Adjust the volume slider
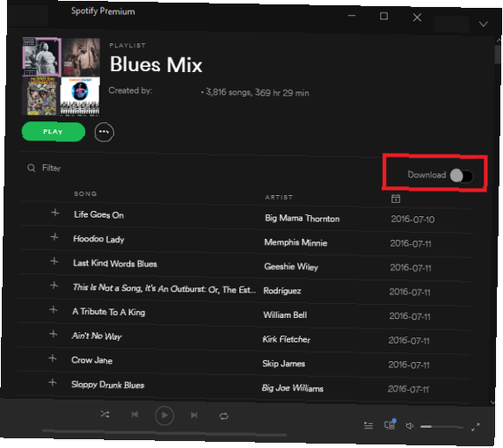The image size is (503, 448). pyautogui.click(x=442, y=427)
